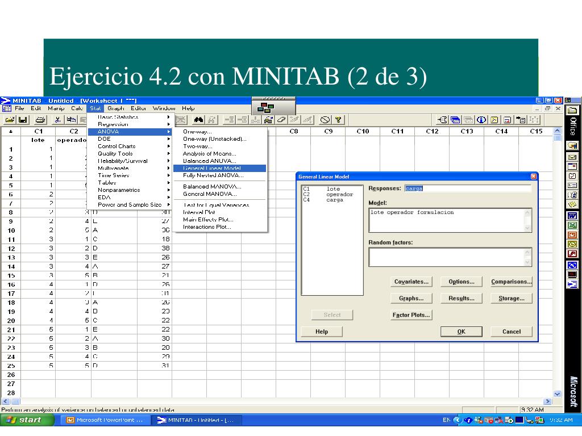Screen dimensions: 582x436
Task: Click the Model text box
Action: click(450, 220)
